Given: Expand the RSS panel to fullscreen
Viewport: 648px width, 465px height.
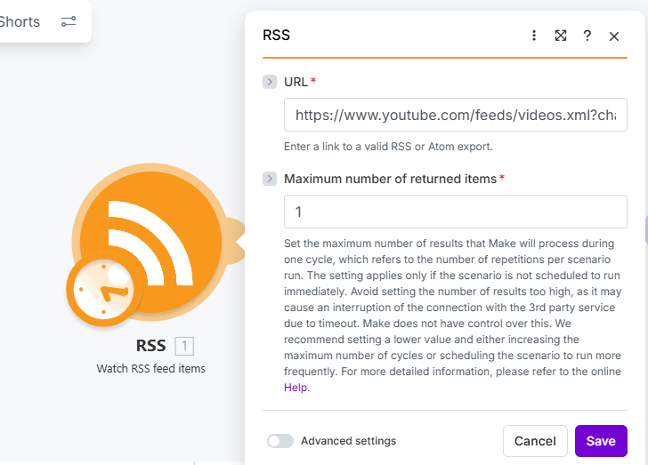Looking at the screenshot, I should 561,36.
